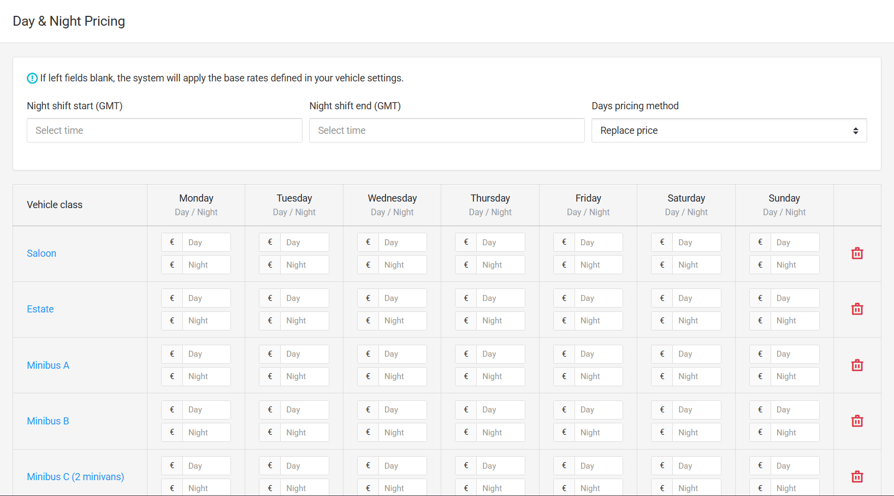Remove the Minibus B row
This screenshot has height=496, width=894.
pos(857,421)
